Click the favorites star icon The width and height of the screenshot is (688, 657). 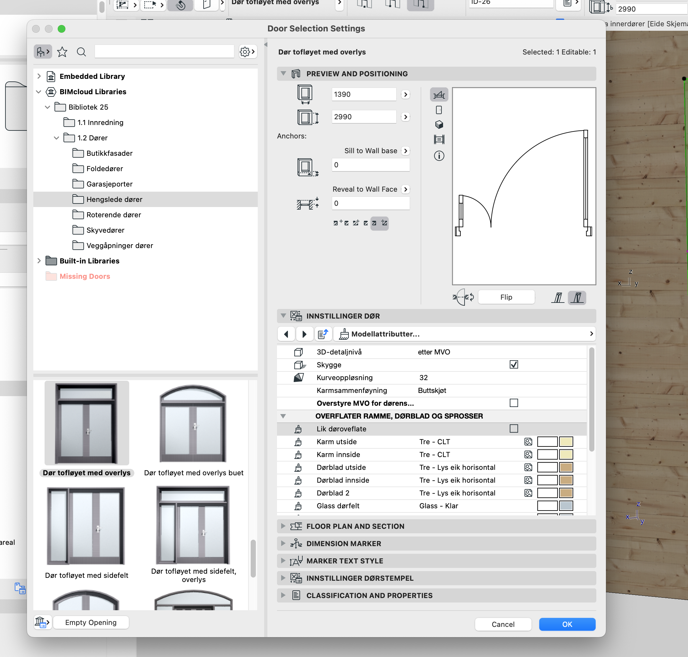(x=62, y=52)
